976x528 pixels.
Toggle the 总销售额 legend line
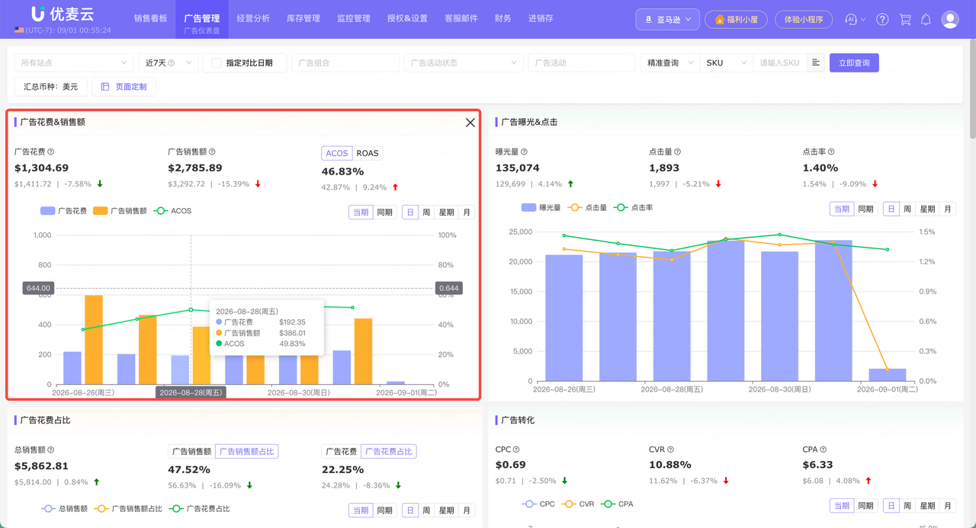[64, 508]
